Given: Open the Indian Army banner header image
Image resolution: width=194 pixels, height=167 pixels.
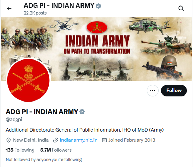Looking at the screenshot, I should tap(97, 49).
